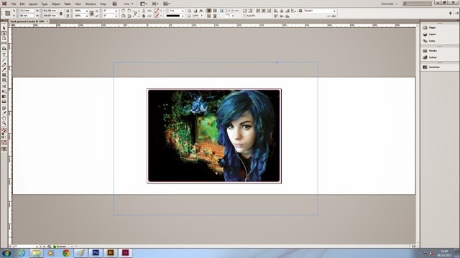Select the Selection tool arrow
The width and height of the screenshot is (460, 258).
[4, 28]
